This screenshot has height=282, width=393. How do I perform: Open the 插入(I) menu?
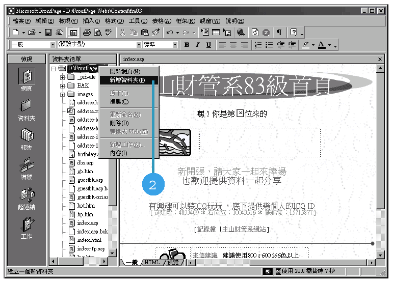(x=91, y=21)
